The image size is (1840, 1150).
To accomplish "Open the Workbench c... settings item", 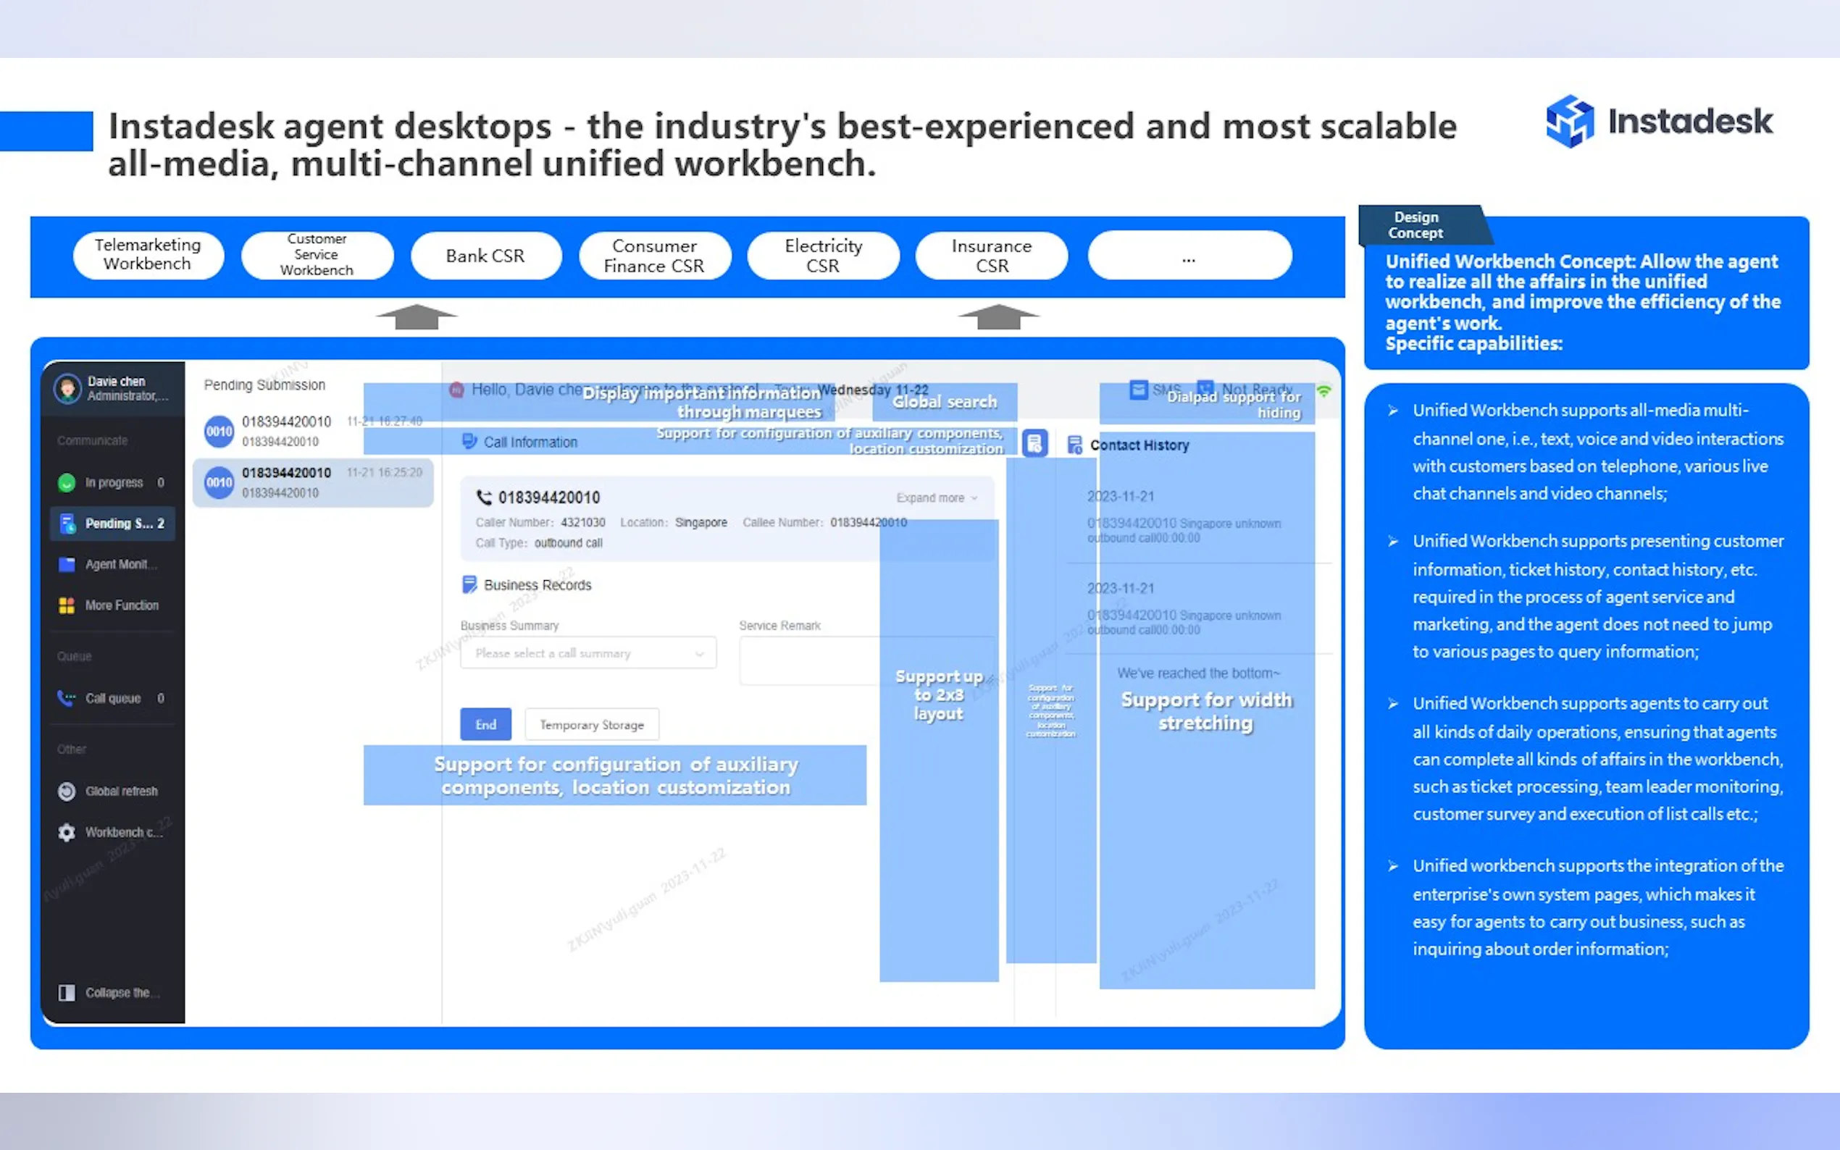I will pos(112,832).
